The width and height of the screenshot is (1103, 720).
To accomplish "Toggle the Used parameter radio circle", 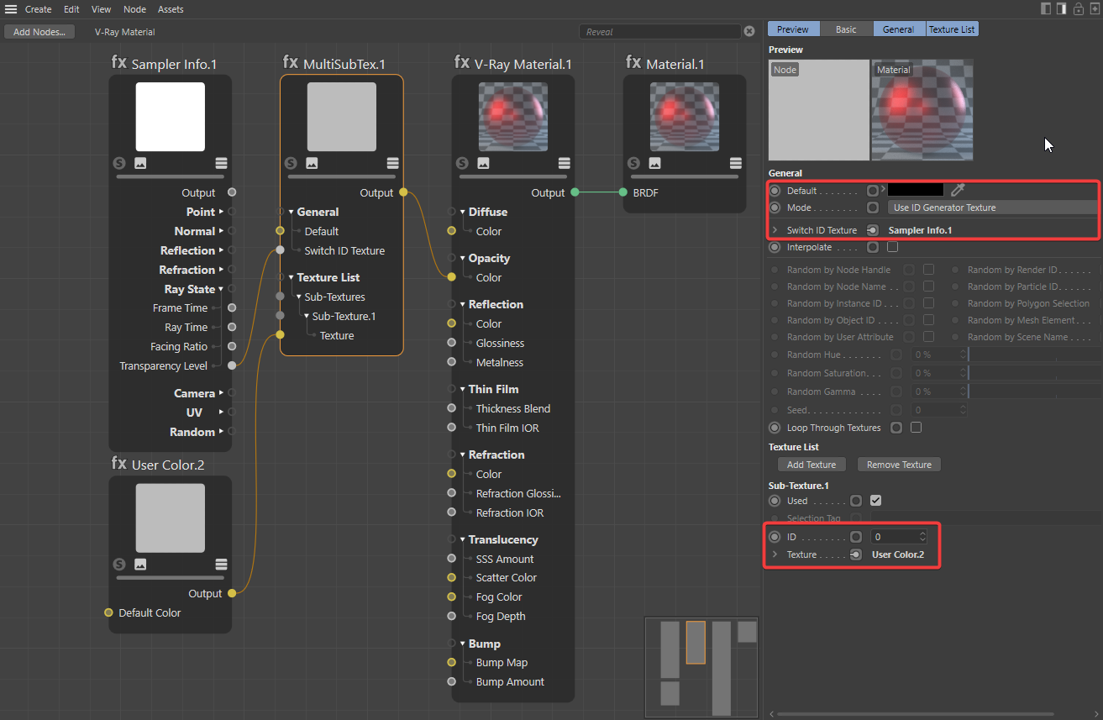I will (775, 501).
